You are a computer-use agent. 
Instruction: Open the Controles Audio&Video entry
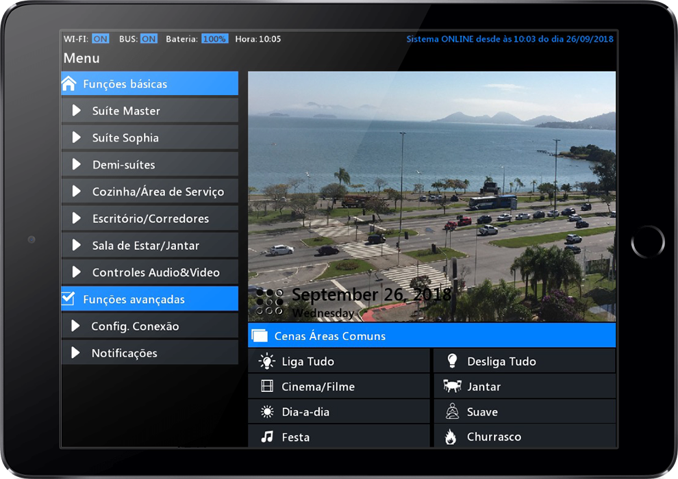coord(149,272)
